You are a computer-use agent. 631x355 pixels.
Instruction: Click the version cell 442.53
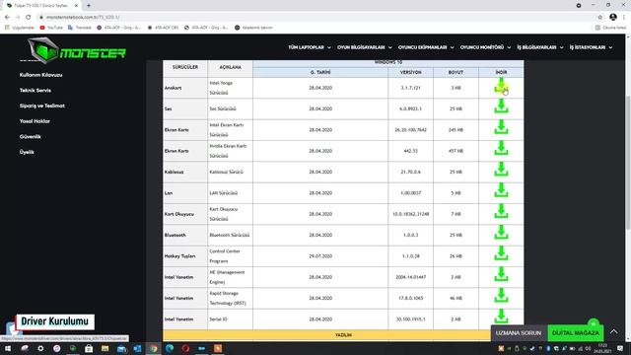(x=410, y=151)
